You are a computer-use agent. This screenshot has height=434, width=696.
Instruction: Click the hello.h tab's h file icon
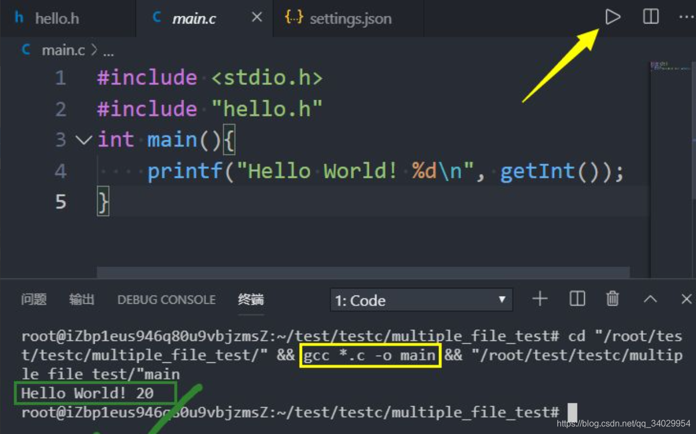tap(19, 18)
